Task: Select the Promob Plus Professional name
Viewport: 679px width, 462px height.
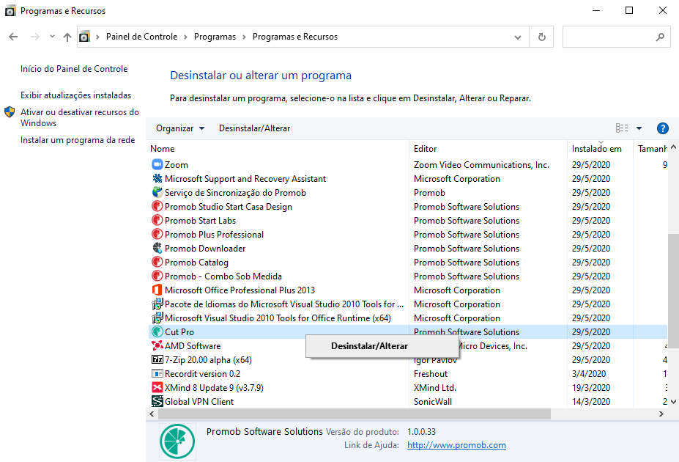Action: pyautogui.click(x=214, y=235)
